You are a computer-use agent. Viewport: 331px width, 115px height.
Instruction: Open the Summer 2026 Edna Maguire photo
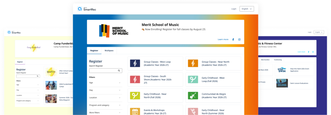[51, 99]
